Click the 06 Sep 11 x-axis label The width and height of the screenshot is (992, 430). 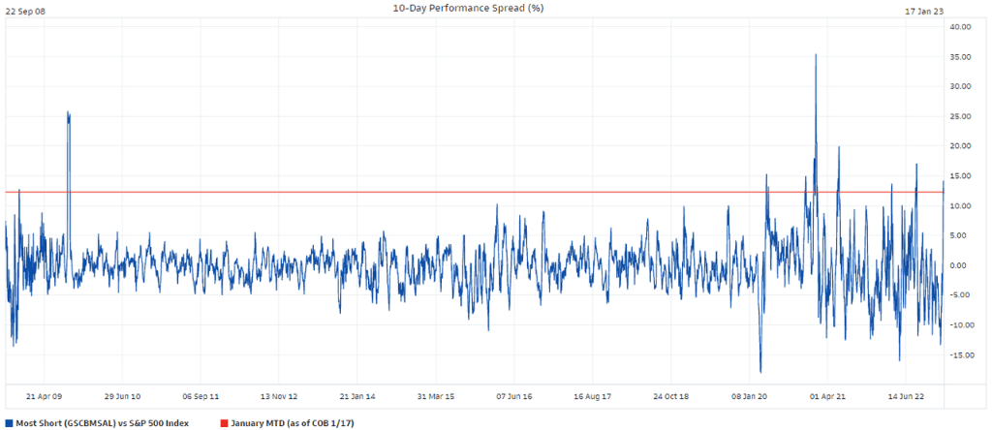pos(201,396)
